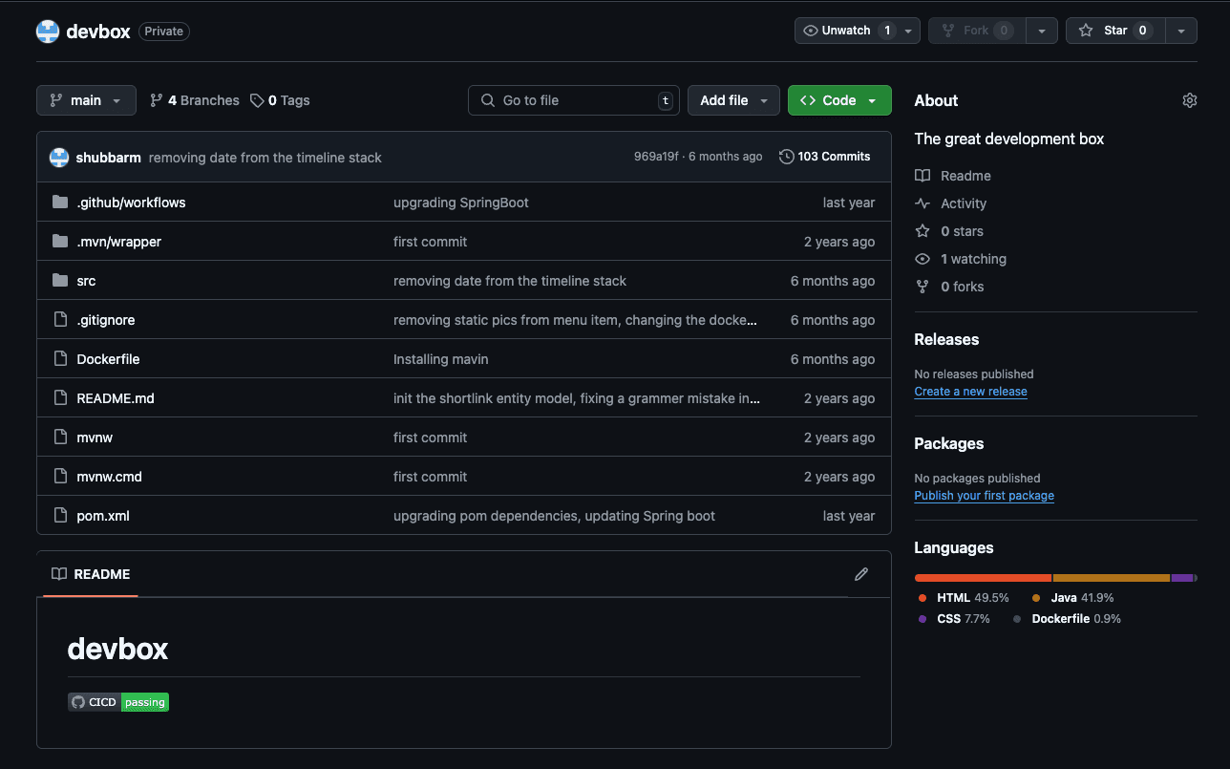This screenshot has width=1230, height=769.
Task: Open the 4 Branches link
Action: click(195, 100)
